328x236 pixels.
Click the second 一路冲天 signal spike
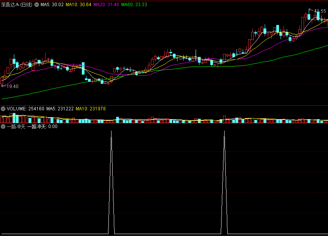tap(224, 182)
